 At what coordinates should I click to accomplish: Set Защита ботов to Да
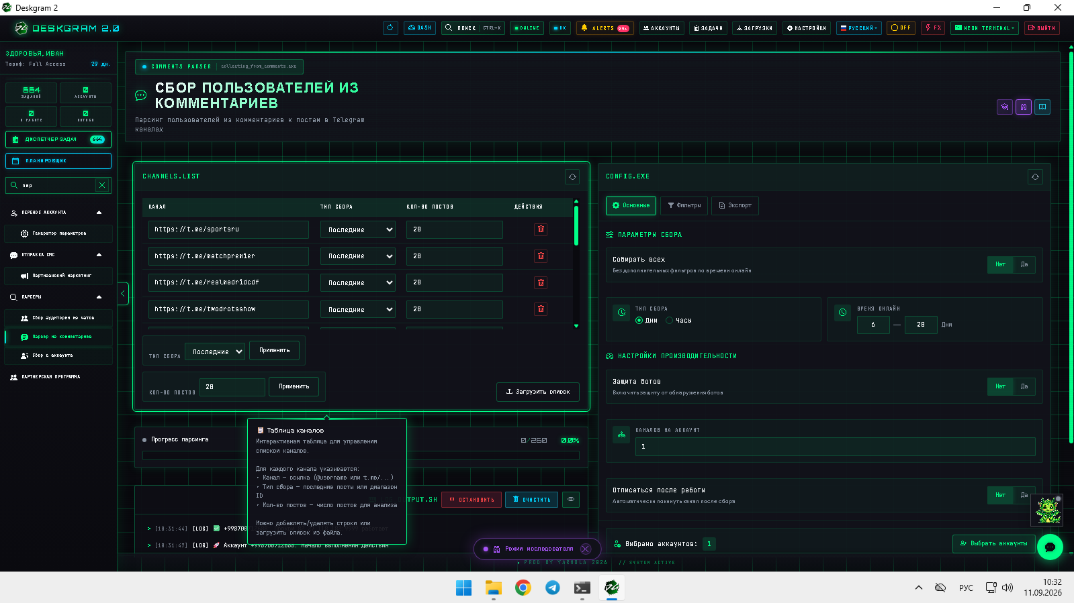[x=1024, y=386]
